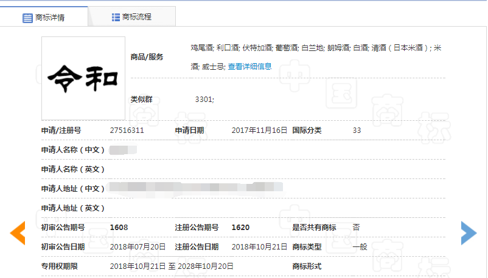This screenshot has width=488, height=278.
Task: Click the 专用权期限 label
Action: pos(60,266)
